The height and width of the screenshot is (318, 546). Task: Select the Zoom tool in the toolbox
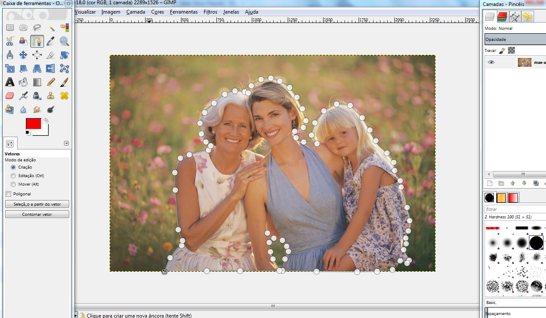[64, 41]
